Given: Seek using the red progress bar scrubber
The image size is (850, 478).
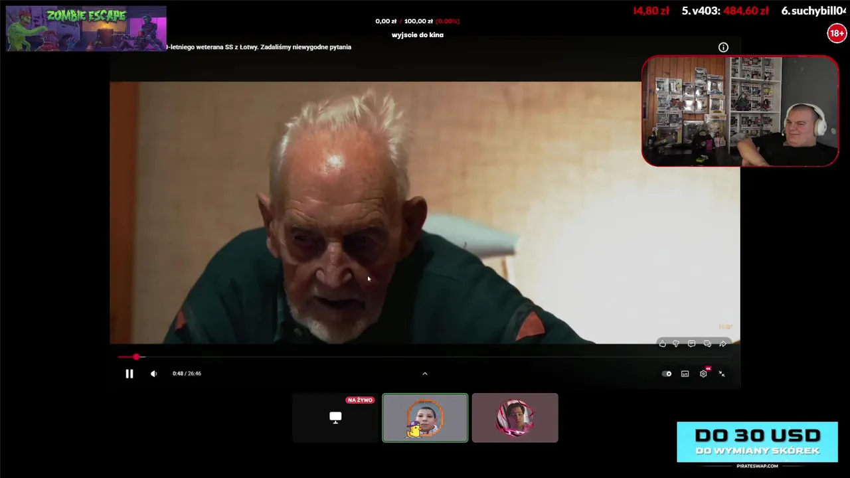Looking at the screenshot, I should coord(136,357).
